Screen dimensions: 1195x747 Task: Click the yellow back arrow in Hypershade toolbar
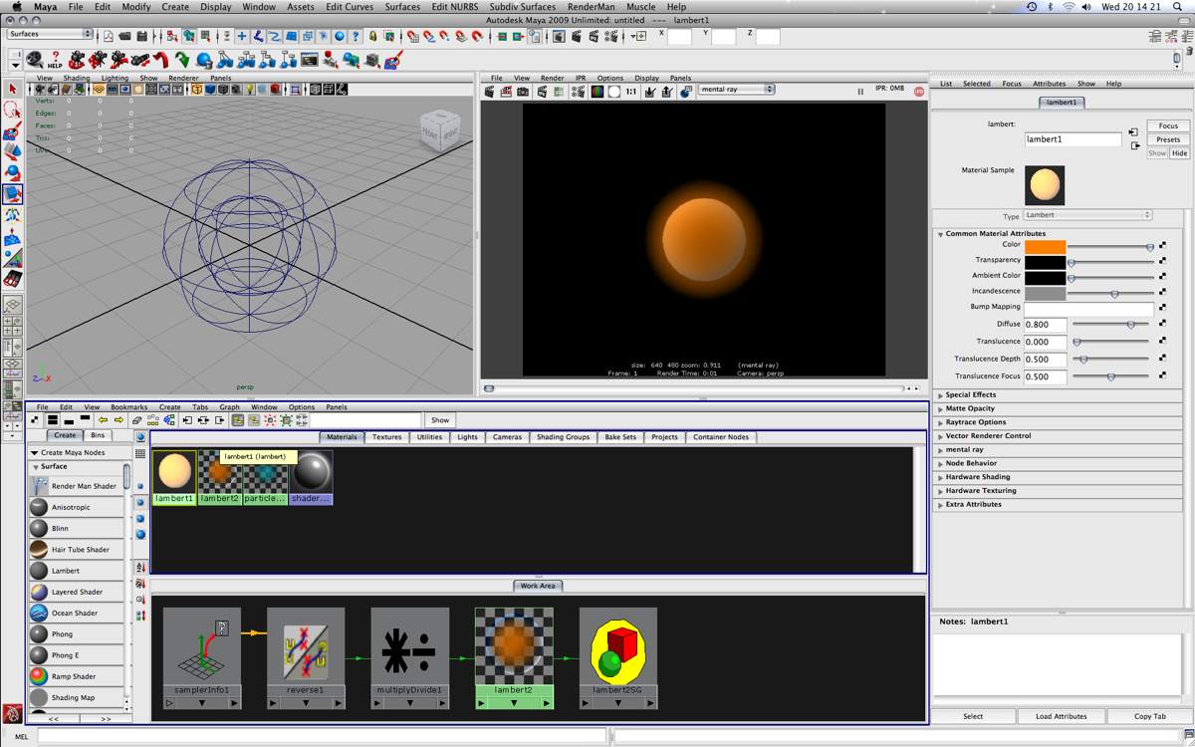(103, 420)
